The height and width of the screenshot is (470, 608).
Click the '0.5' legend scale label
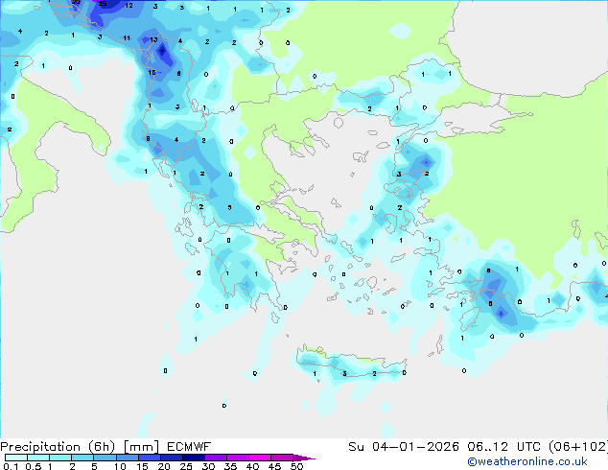34,466
